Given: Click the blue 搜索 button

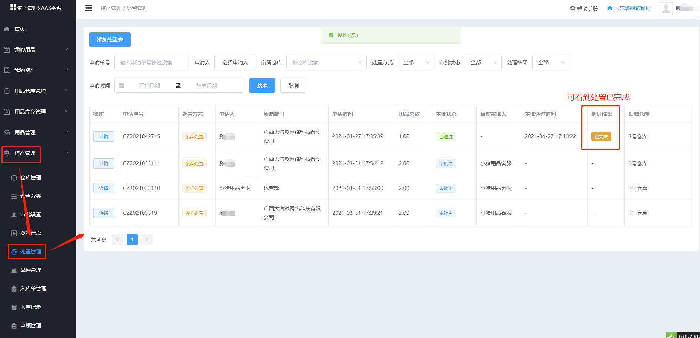Looking at the screenshot, I should coord(262,85).
